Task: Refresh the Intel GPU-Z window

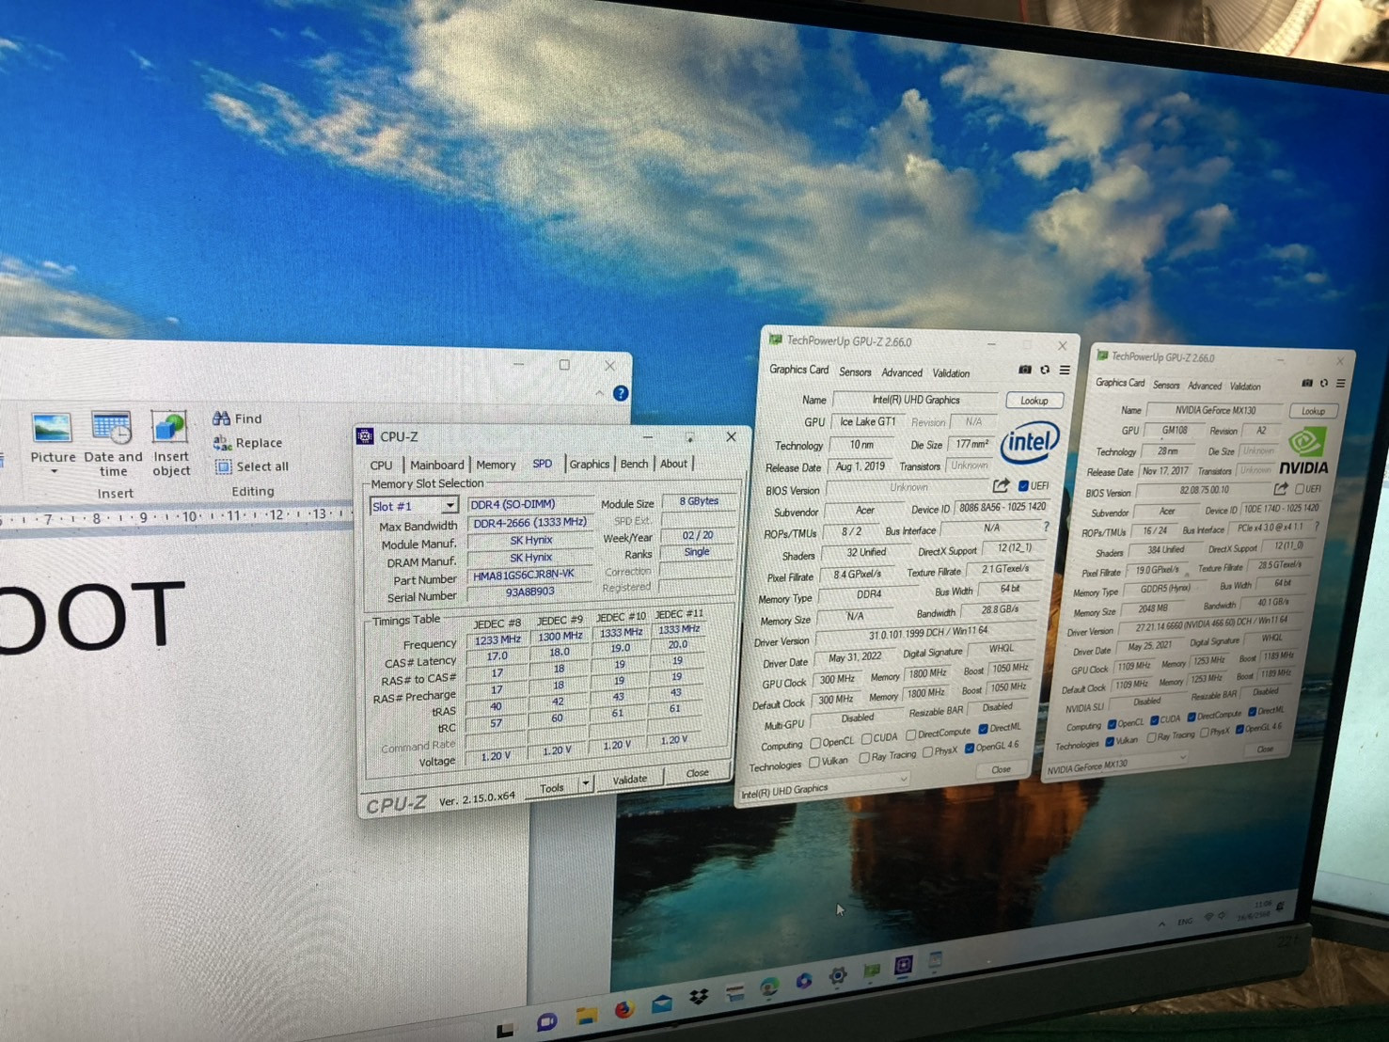Action: (x=1045, y=371)
